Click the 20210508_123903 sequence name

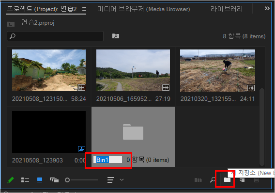point(37,161)
